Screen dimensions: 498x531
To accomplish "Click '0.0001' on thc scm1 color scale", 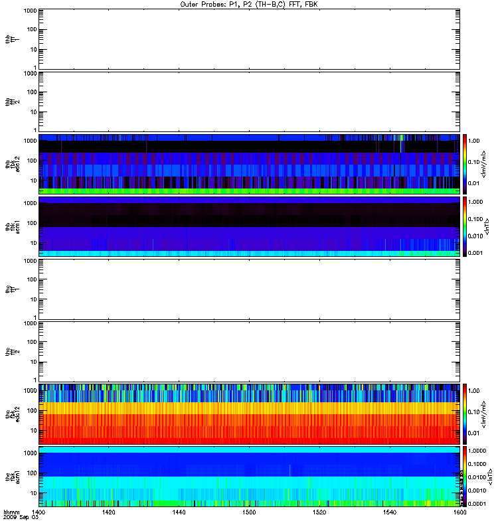I will coord(477,504).
